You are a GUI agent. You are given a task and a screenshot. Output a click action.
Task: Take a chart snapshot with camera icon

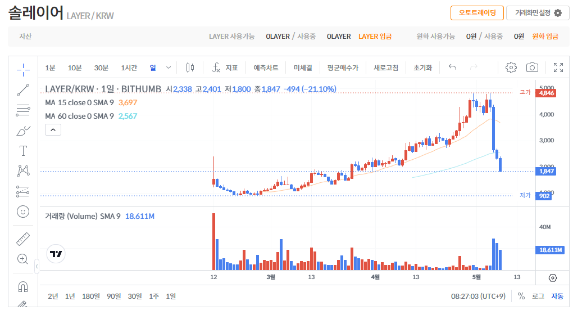[x=532, y=68]
